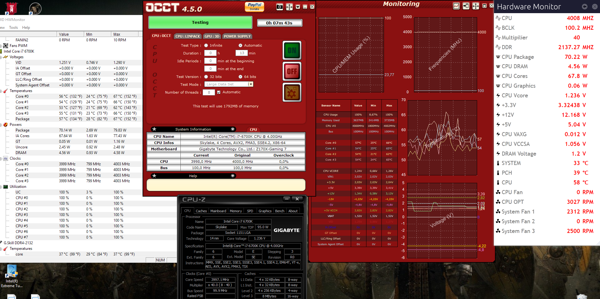Click the CPU Vcore lightning icon
Screen dimensions: 600x299
pyautogui.click(x=498, y=95)
